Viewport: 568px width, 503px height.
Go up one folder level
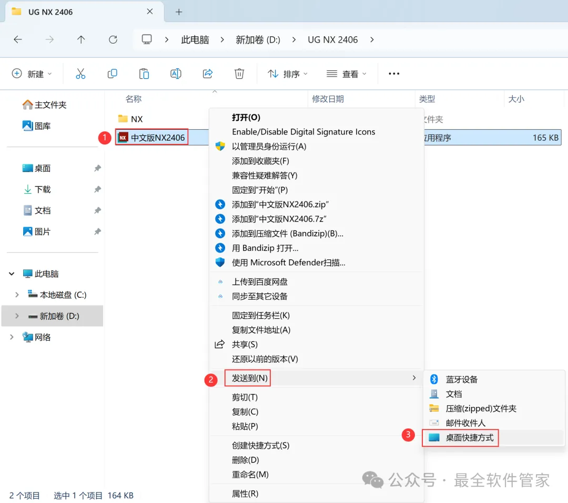click(81, 39)
